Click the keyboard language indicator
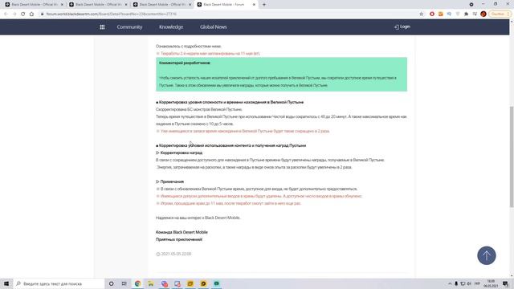Viewport: 514px width, 289px height. coord(477,283)
